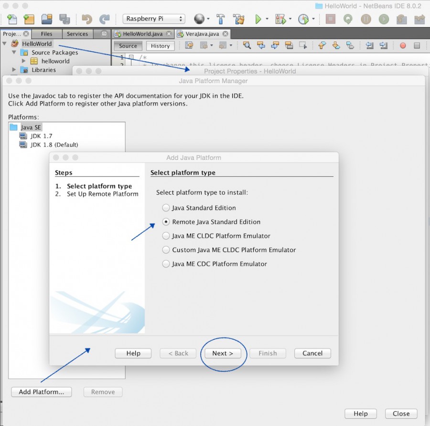Click Help in Add Java Platform wizard
The image size is (430, 426).
133,353
